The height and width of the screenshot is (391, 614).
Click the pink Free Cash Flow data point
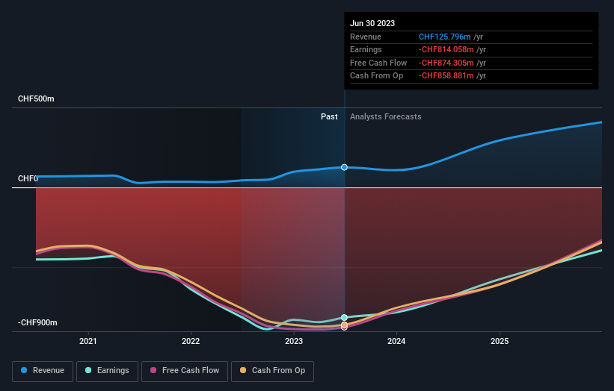pos(344,328)
